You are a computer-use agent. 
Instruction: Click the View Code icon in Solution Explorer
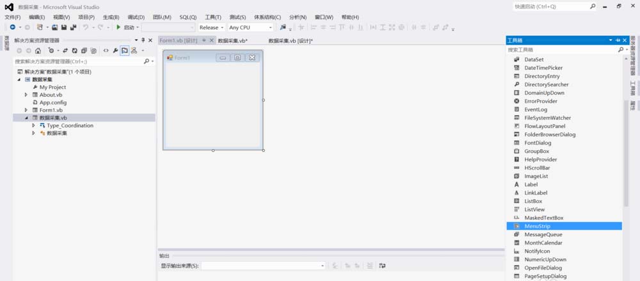pyautogui.click(x=106, y=51)
